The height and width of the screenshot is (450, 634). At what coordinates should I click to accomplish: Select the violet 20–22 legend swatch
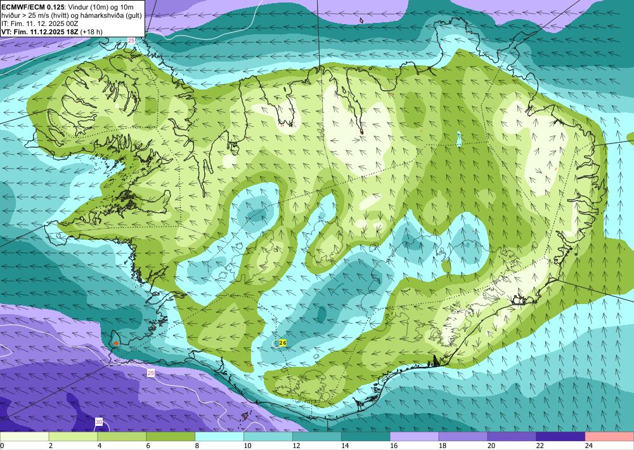pos(512,437)
